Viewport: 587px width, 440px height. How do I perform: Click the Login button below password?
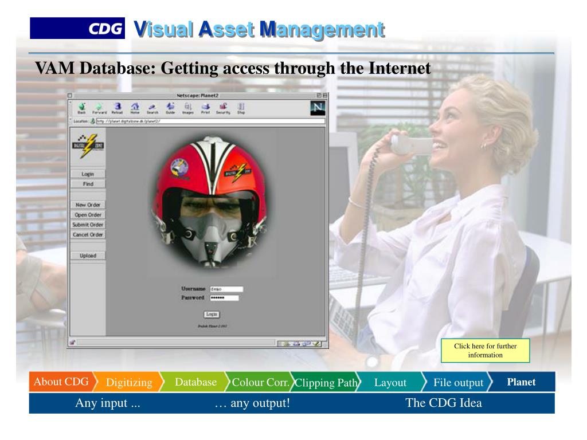coord(212,315)
